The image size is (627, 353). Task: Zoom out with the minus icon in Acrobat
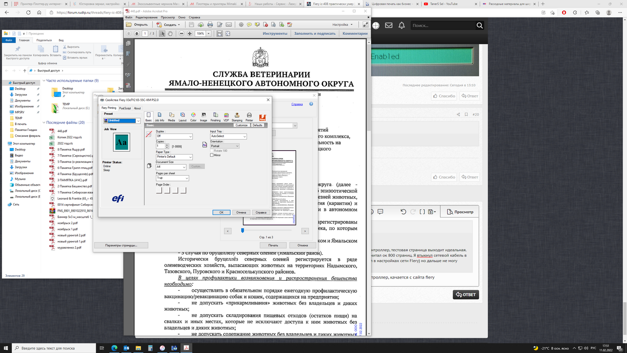(x=181, y=33)
